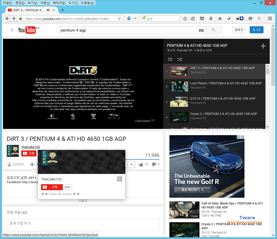
Task: Open the Firefox hamburger menu
Action: pos(270,18)
